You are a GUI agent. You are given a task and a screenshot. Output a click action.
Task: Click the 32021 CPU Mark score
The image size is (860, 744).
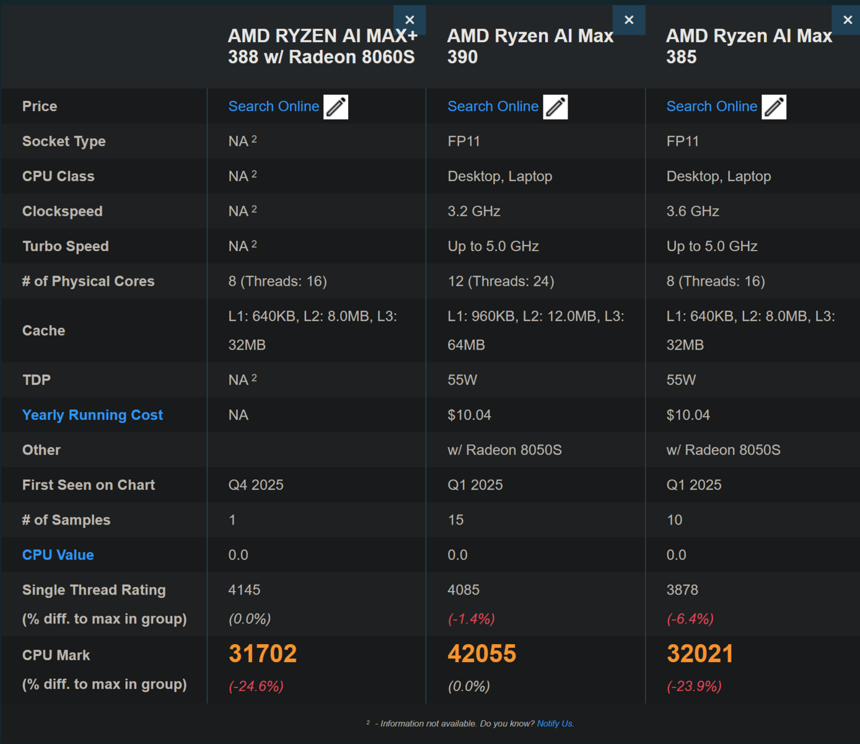pyautogui.click(x=700, y=654)
